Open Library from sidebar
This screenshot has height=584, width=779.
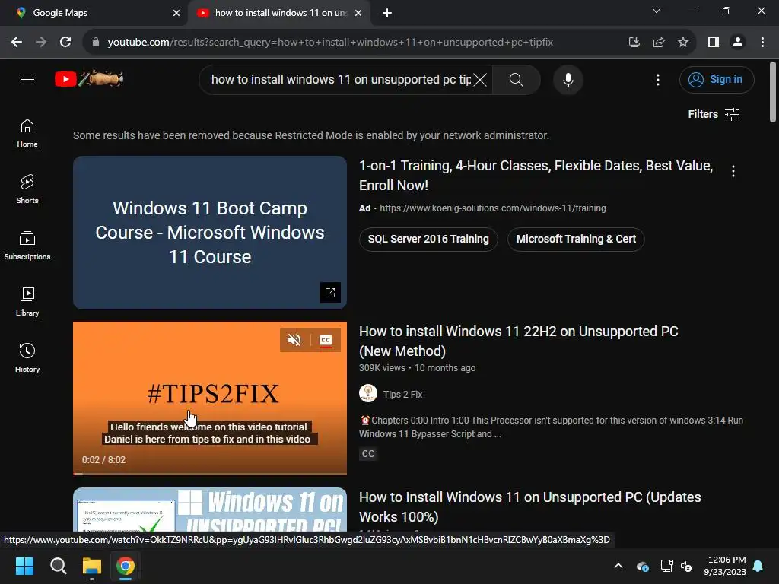click(x=27, y=301)
